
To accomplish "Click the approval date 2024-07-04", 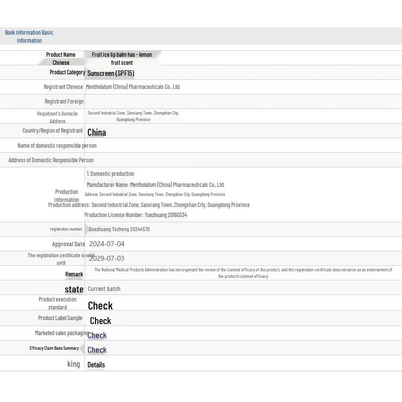I will tap(107, 244).
